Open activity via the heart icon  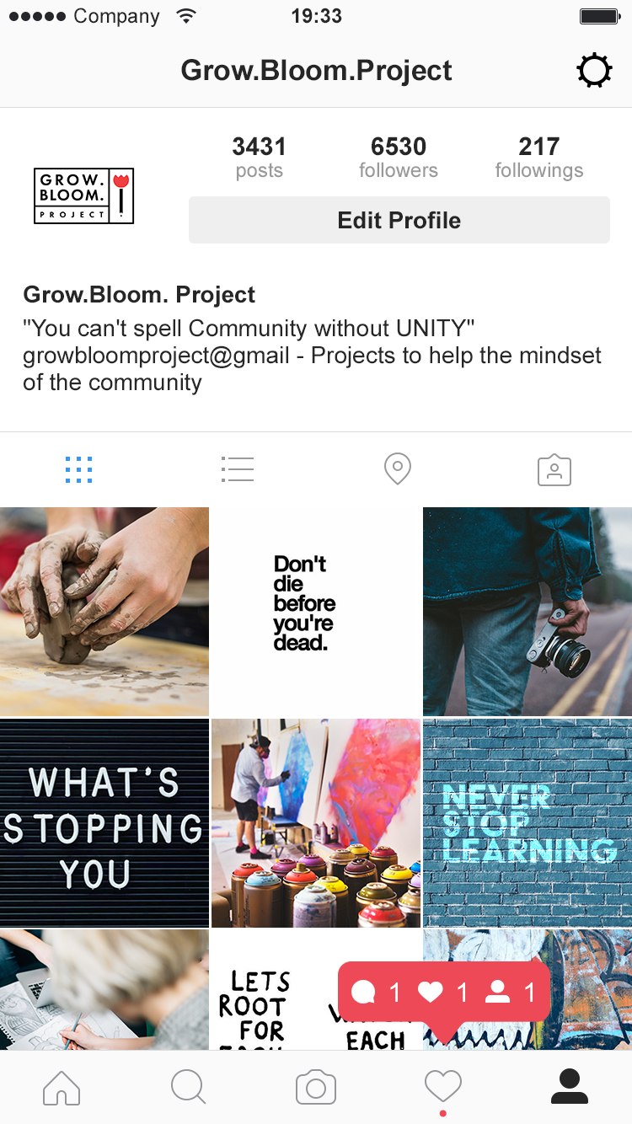coord(443,1087)
